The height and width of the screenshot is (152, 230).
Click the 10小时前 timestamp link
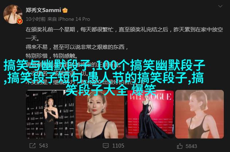[x=36, y=19]
